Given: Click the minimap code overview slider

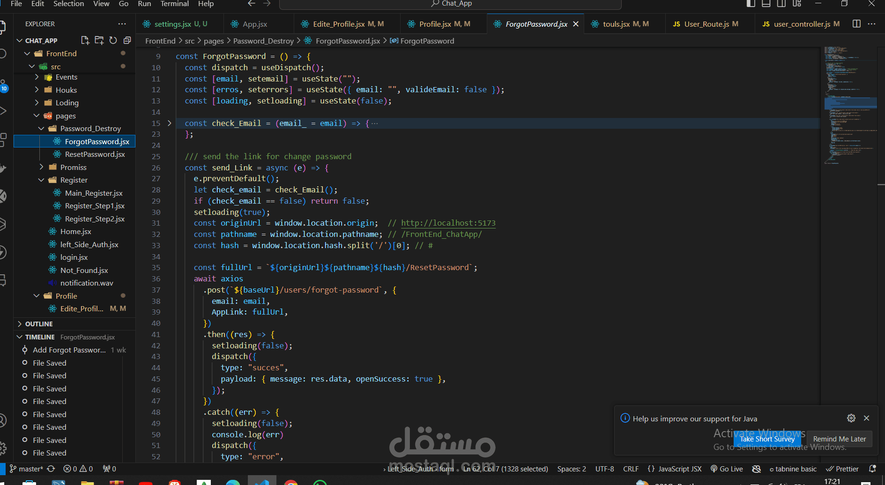Looking at the screenshot, I should (x=850, y=103).
